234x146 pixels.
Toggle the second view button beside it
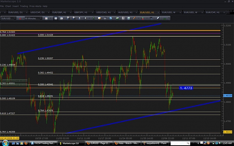pyautogui.click(x=61, y=18)
